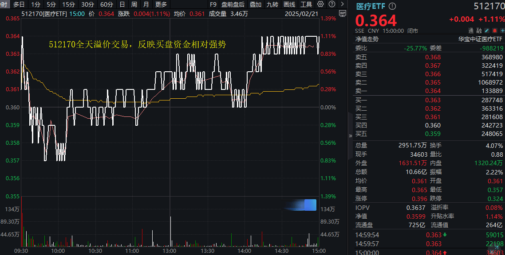Click 净值 value 0.3599
This screenshot has height=255, width=505.
tap(415, 216)
